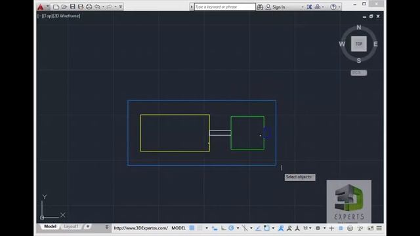This screenshot has width=420, height=236.
Task: Open the redo history dropdown arrow
Action: coord(115,7)
